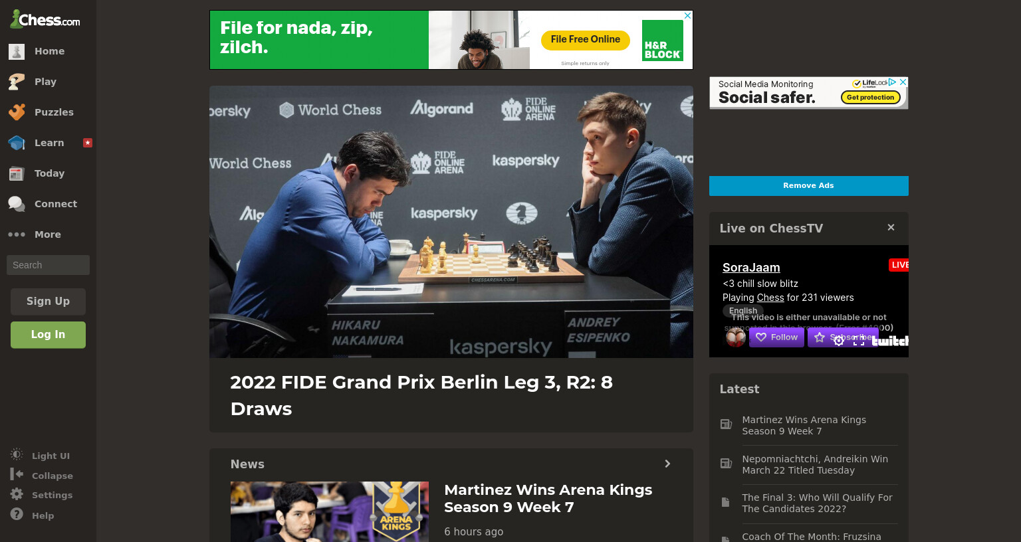
Task: Select the Learn graduation cap icon
Action: [17, 143]
